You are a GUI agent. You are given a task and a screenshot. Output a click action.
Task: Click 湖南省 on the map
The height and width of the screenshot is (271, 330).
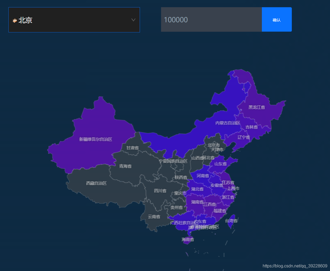[197, 202]
